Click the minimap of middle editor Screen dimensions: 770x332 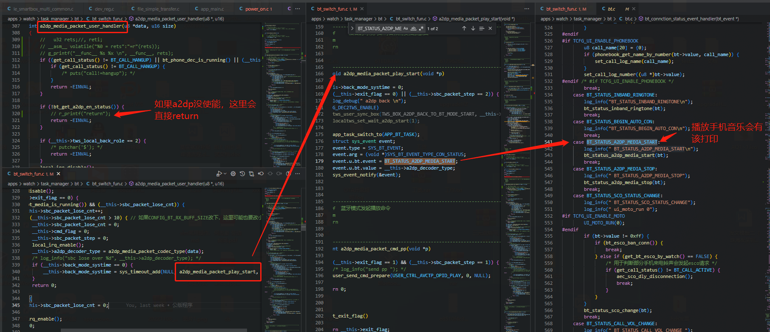(x=517, y=177)
